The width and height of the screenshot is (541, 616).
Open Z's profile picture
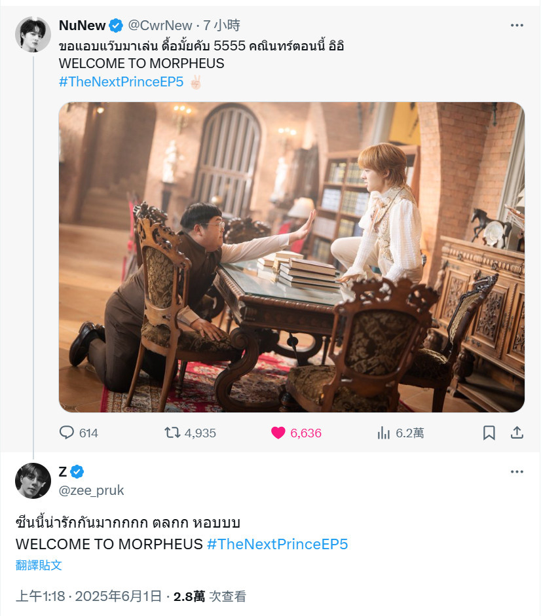pyautogui.click(x=33, y=481)
